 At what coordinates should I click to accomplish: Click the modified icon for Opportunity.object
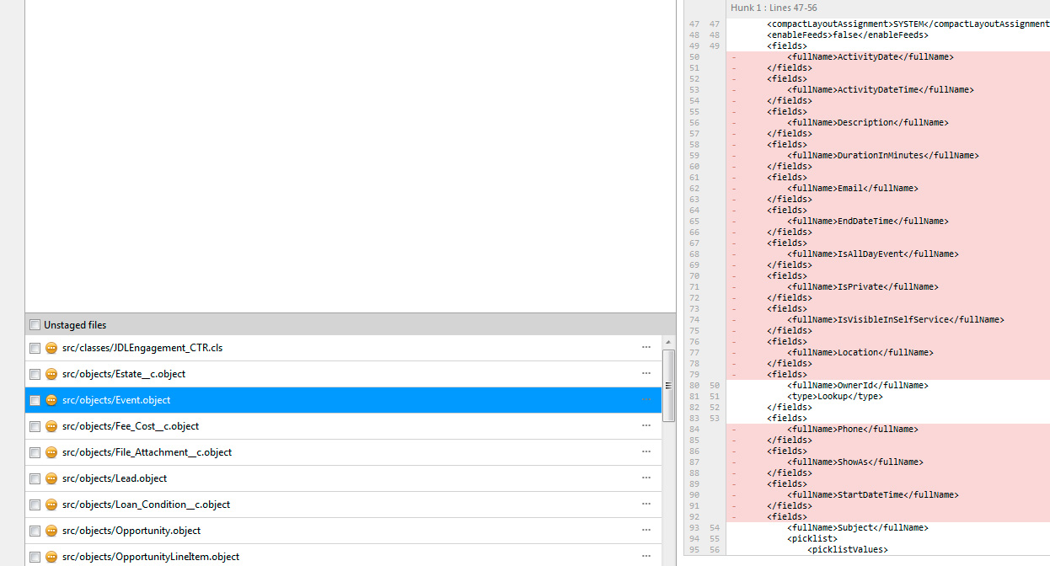[x=51, y=531]
